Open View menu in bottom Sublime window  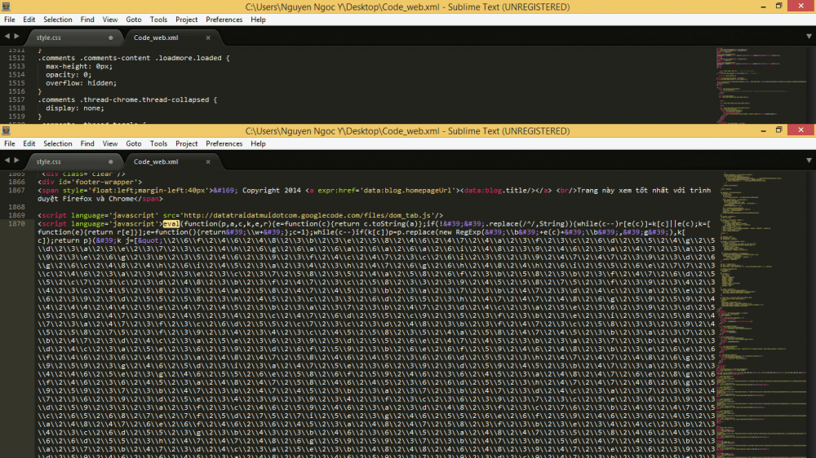pyautogui.click(x=110, y=144)
